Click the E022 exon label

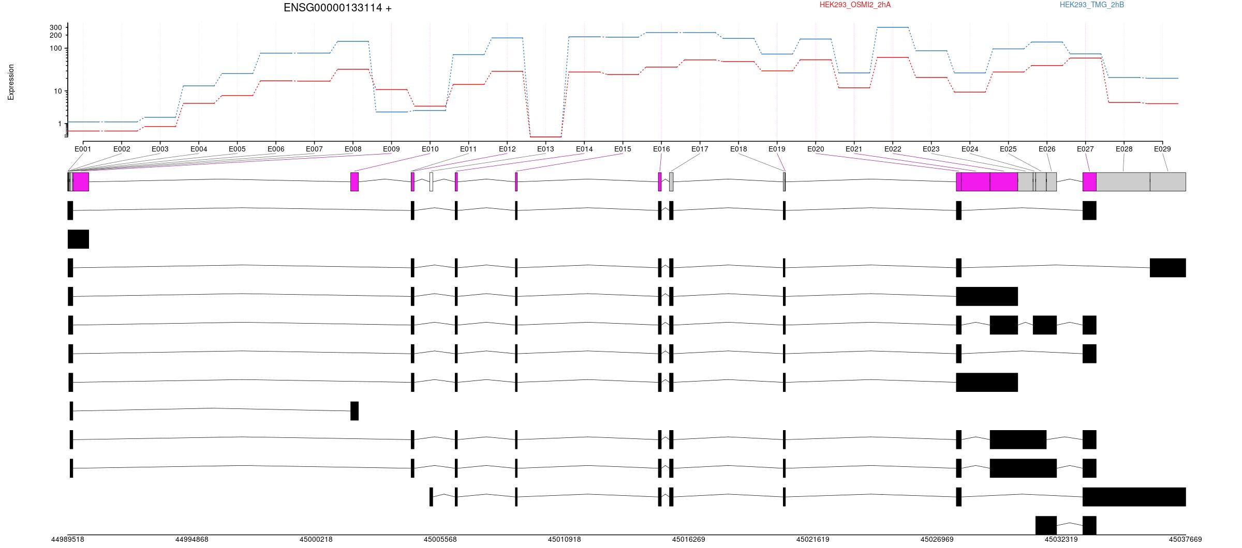(893, 149)
